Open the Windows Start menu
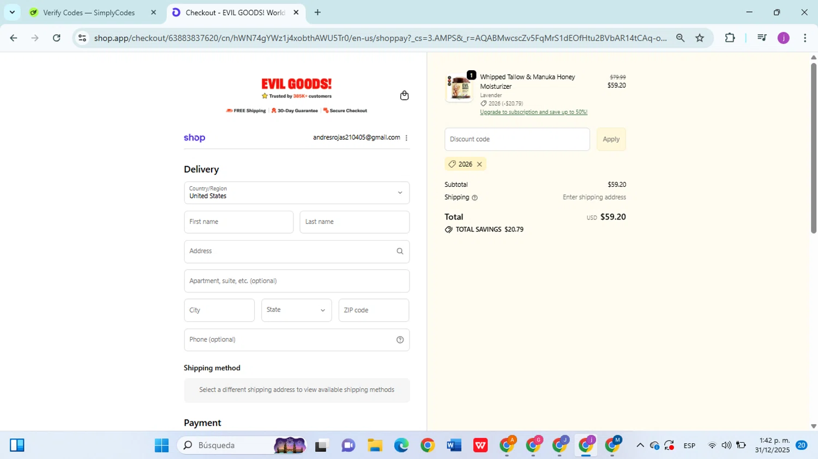 coord(161,445)
